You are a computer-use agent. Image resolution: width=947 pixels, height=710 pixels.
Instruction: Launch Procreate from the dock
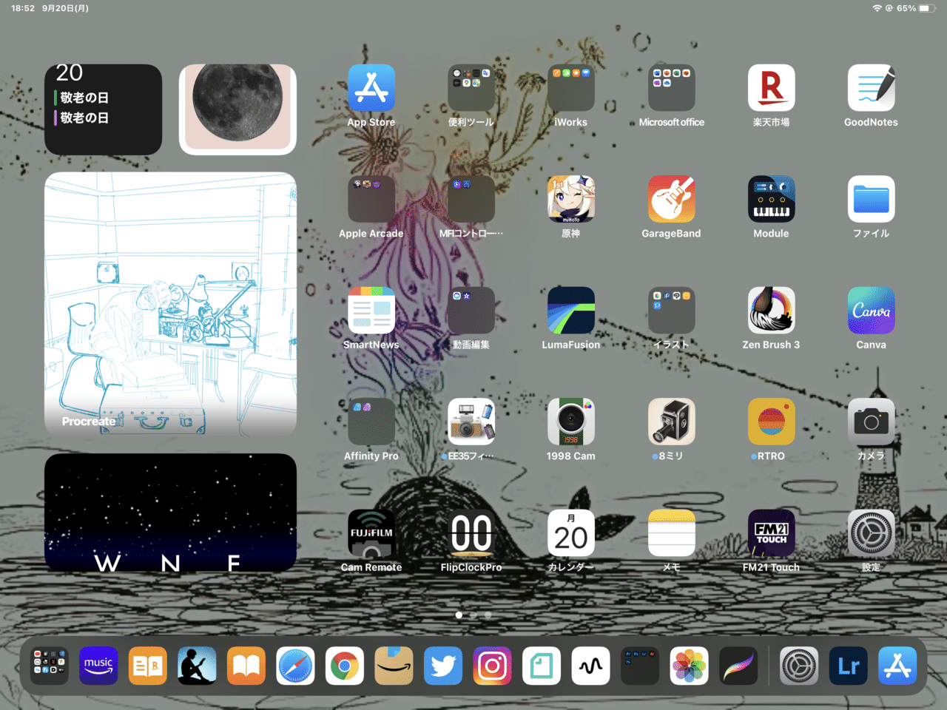click(x=738, y=666)
